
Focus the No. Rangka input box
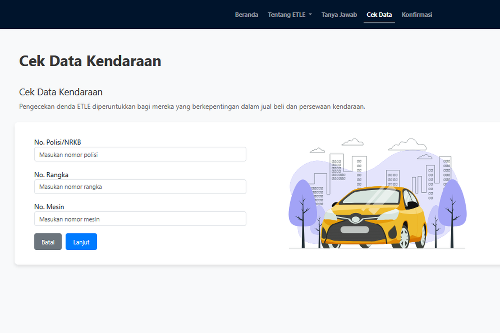(x=140, y=186)
